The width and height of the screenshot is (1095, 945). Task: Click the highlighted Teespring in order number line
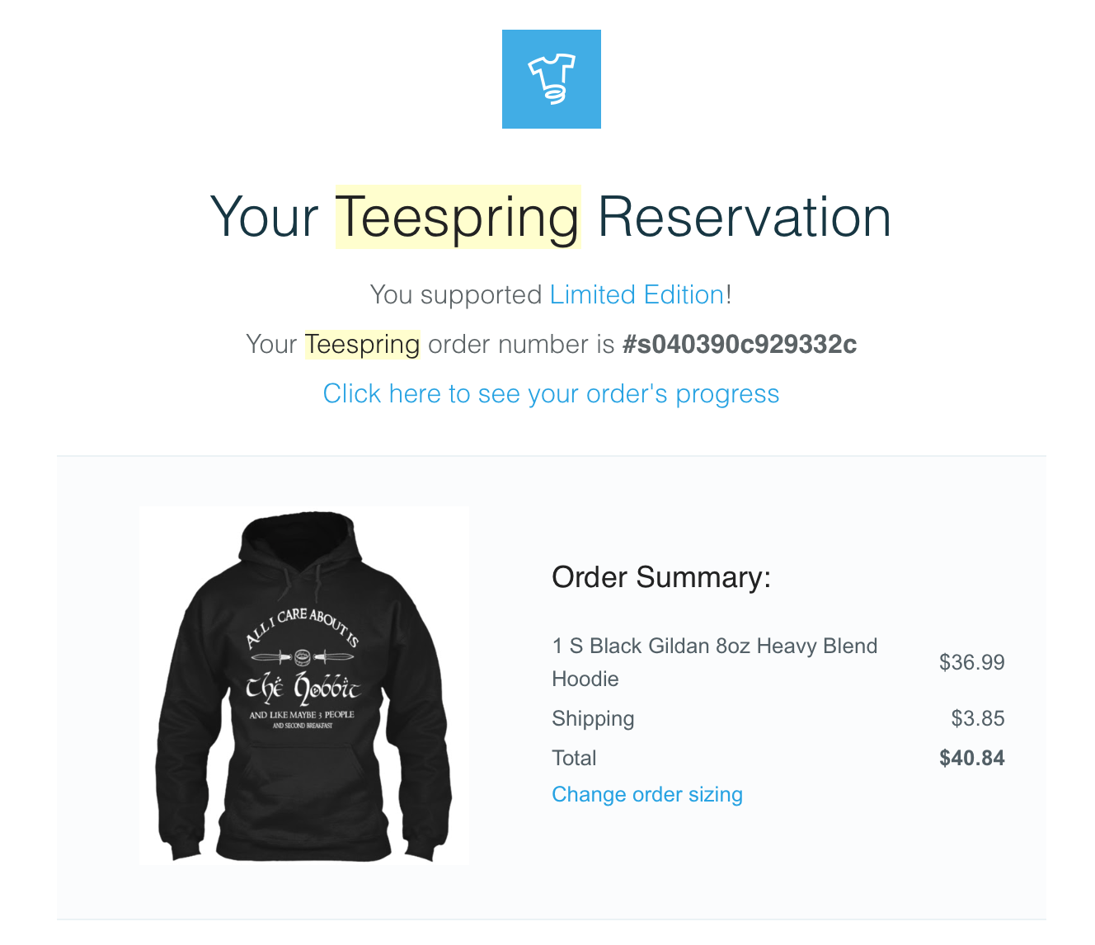363,345
